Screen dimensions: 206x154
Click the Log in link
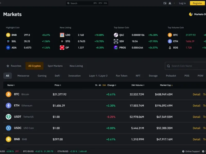pos(182,3)
